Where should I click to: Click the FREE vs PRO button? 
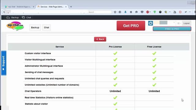[x=172, y=29]
